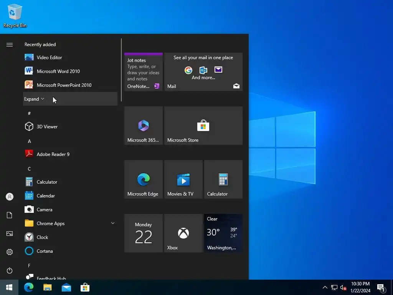Open the Washington weather tile

tap(223, 233)
